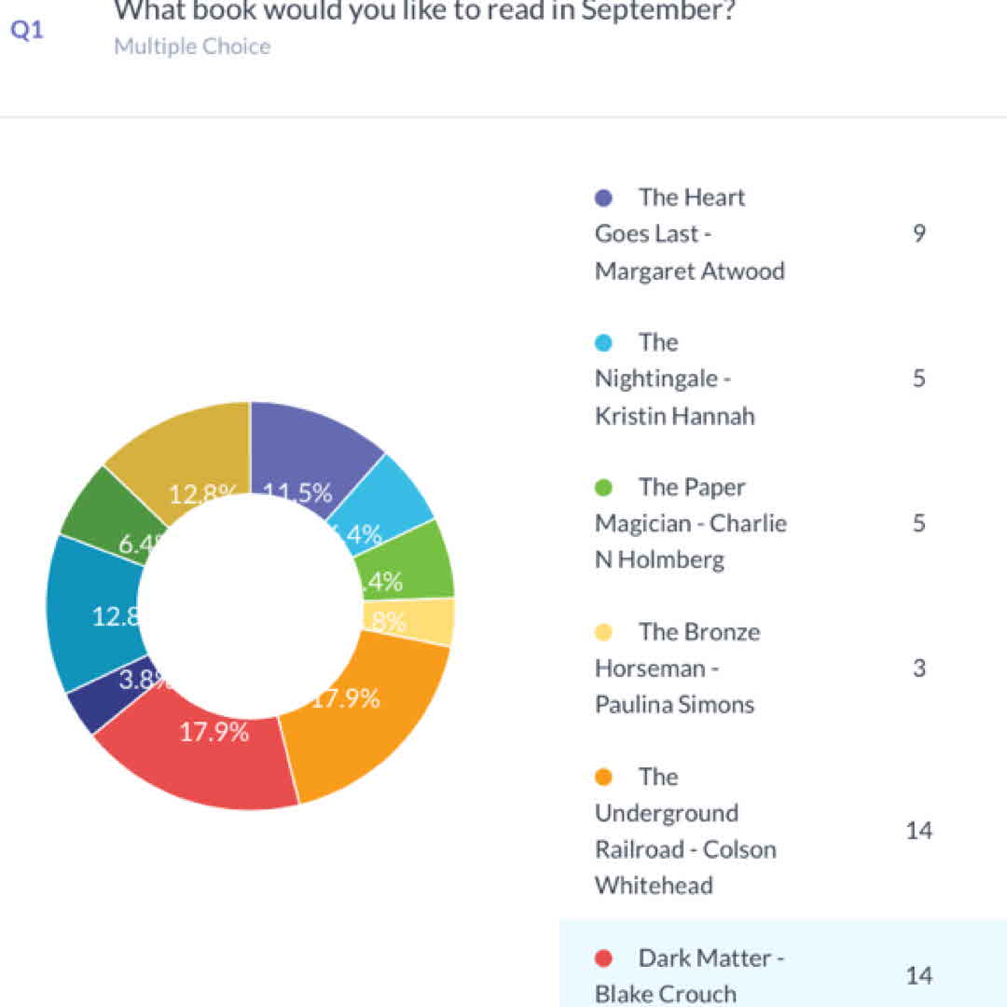Image resolution: width=1007 pixels, height=1007 pixels.
Task: Select the teal 12.8% slice on the left
Action: (x=91, y=615)
